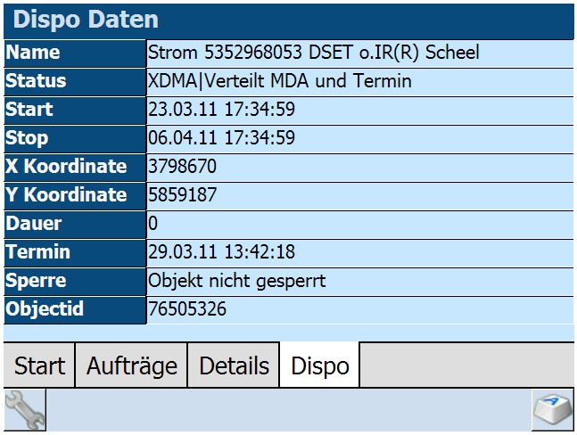577x435 pixels.
Task: Select Sperre value Objekt nicht gesperrt
Action: tap(236, 281)
